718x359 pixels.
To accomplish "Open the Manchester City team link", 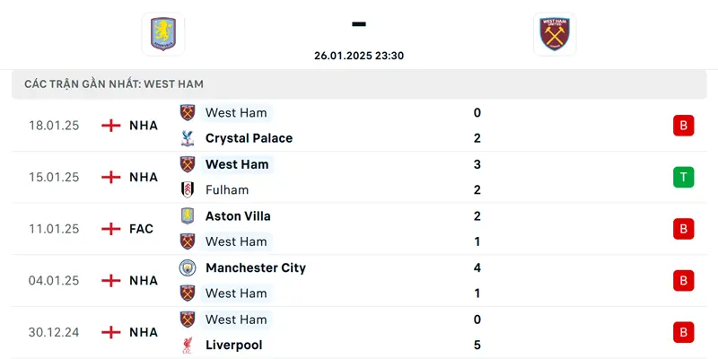I will click(255, 267).
